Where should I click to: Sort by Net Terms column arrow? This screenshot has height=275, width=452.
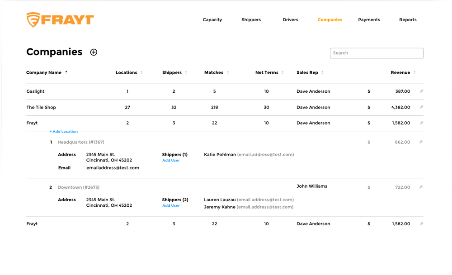[x=282, y=72]
